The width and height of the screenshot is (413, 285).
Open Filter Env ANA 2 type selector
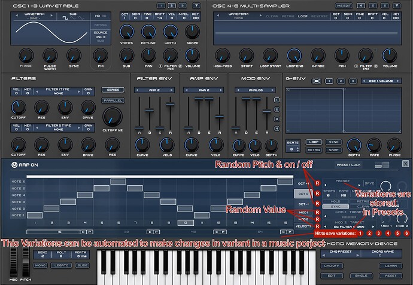click(x=154, y=90)
